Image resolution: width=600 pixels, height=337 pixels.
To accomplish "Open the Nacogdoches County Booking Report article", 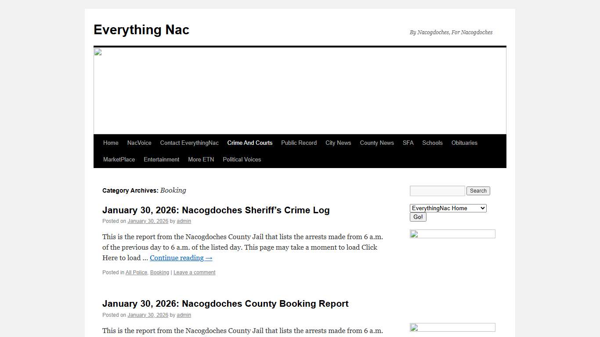I will point(225,304).
